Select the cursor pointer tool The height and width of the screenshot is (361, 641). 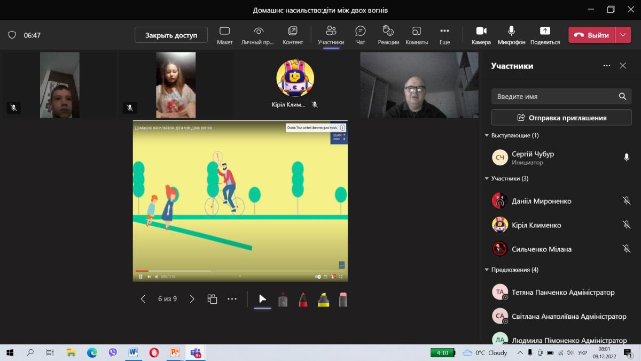(262, 299)
